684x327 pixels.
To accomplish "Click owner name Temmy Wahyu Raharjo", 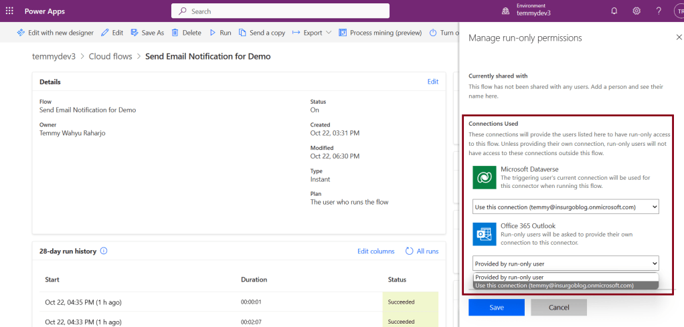I will 72,133.
